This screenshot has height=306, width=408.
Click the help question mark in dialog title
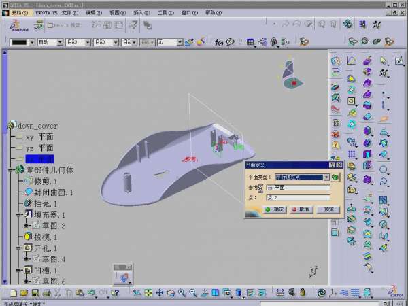click(x=333, y=165)
